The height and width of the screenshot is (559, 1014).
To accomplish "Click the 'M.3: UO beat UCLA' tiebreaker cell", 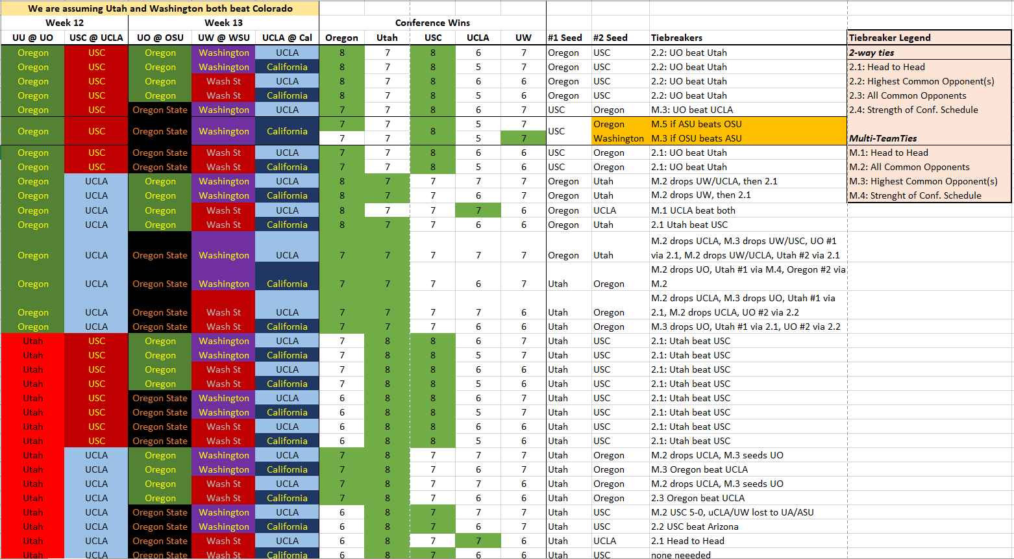I will pyautogui.click(x=748, y=110).
